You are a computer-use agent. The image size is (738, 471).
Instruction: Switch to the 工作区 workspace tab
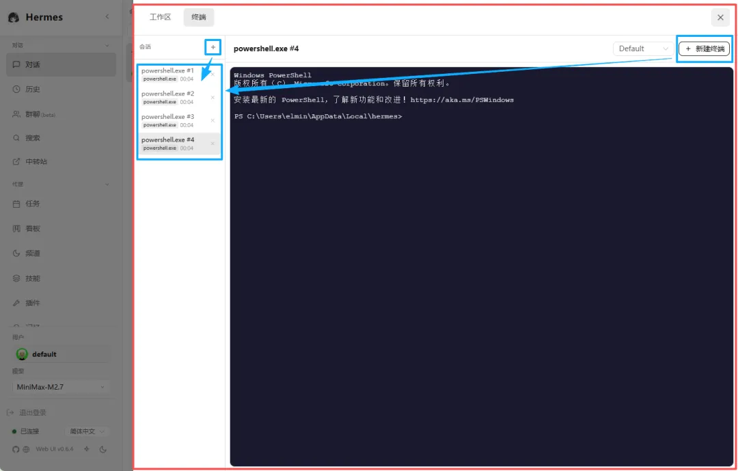[x=160, y=17]
